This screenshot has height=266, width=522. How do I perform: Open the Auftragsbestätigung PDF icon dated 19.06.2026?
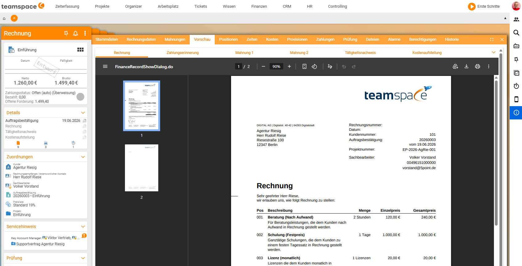[84, 121]
